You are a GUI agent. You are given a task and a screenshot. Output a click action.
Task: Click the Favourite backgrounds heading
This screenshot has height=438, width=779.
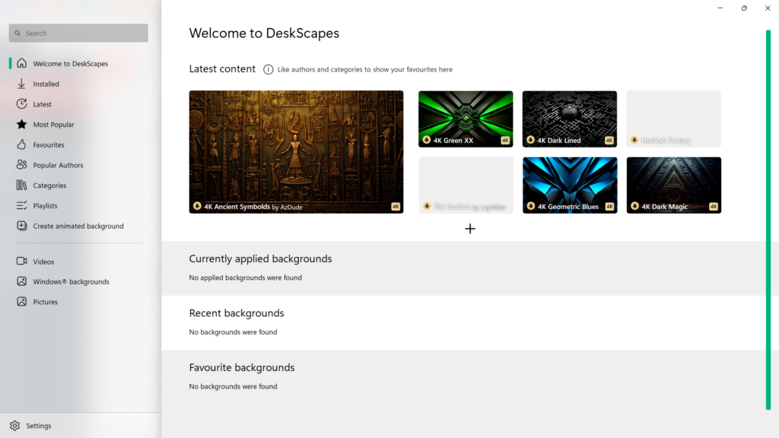[x=242, y=367]
